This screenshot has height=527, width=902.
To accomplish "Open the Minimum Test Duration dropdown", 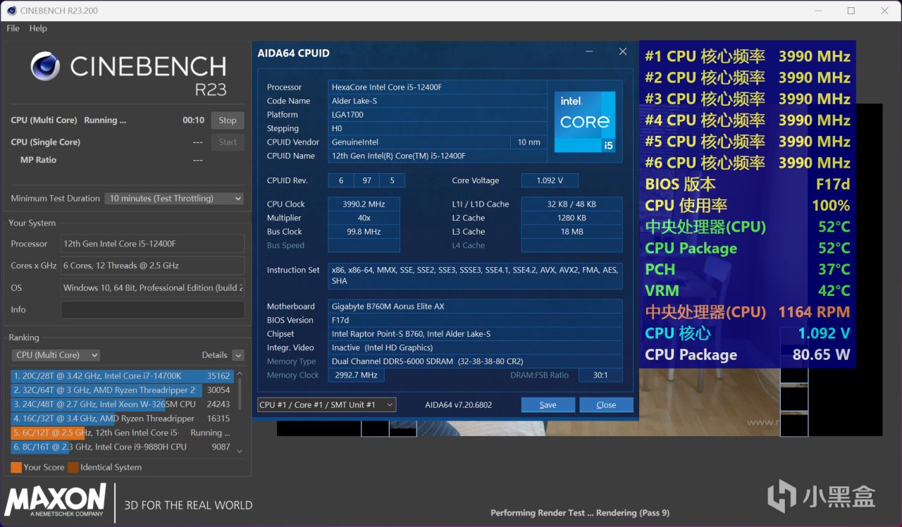I will click(x=175, y=199).
